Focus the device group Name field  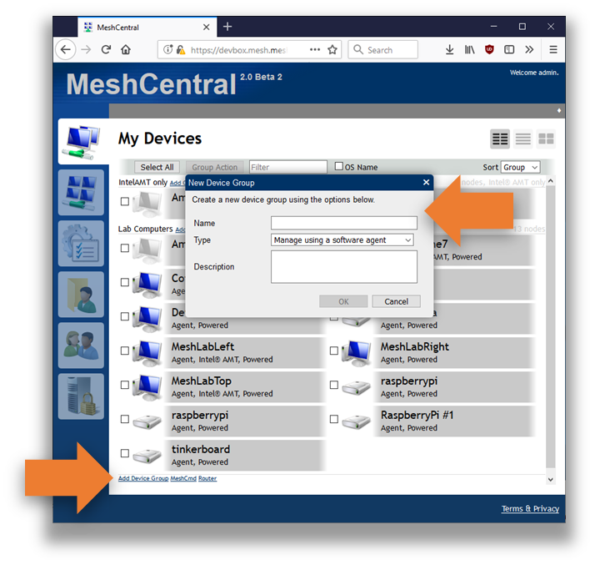(343, 223)
